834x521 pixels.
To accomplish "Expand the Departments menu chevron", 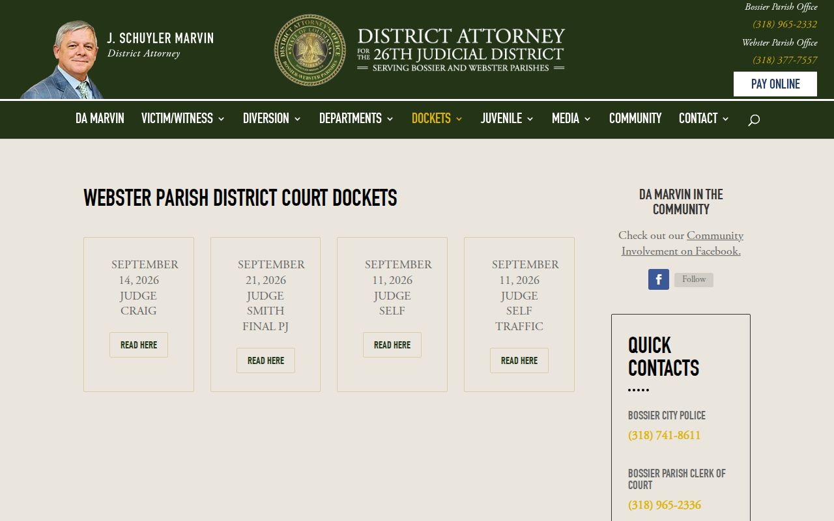I will click(x=390, y=119).
